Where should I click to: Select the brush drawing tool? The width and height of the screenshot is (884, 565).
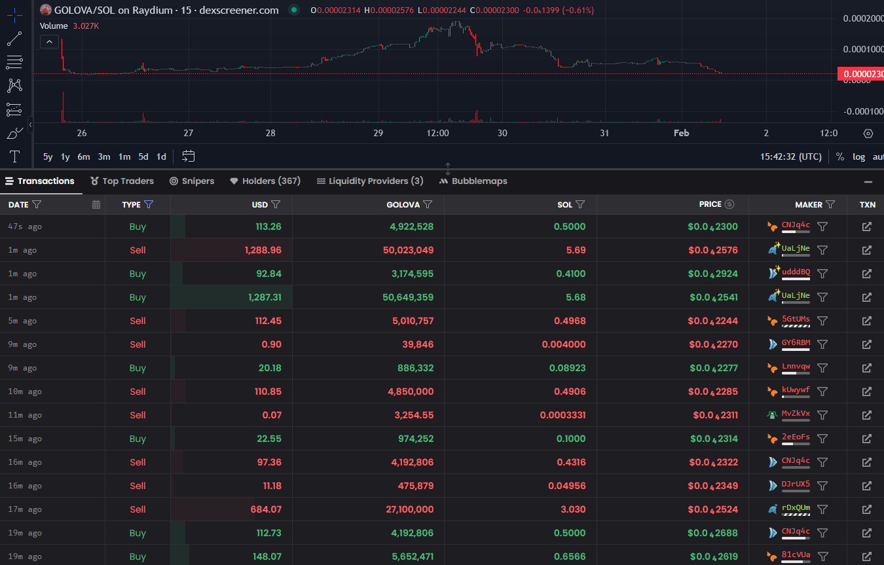pos(14,134)
